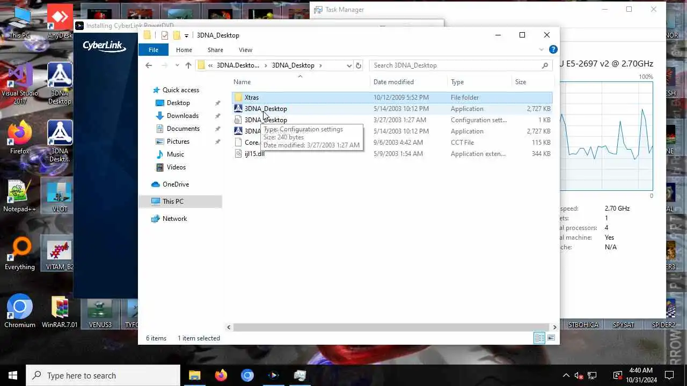Open the View ribbon tab
The image size is (687, 386).
pyautogui.click(x=245, y=50)
